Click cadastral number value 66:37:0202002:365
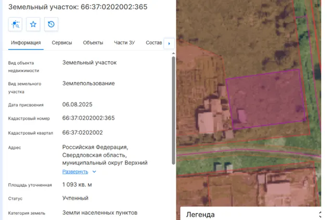Image resolution: width=333 pixels, height=220 pixels. [88, 118]
